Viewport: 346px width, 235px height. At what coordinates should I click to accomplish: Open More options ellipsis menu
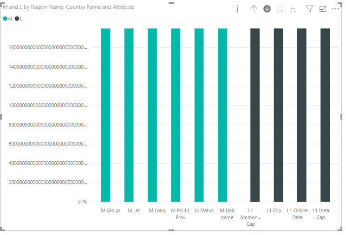click(x=336, y=9)
